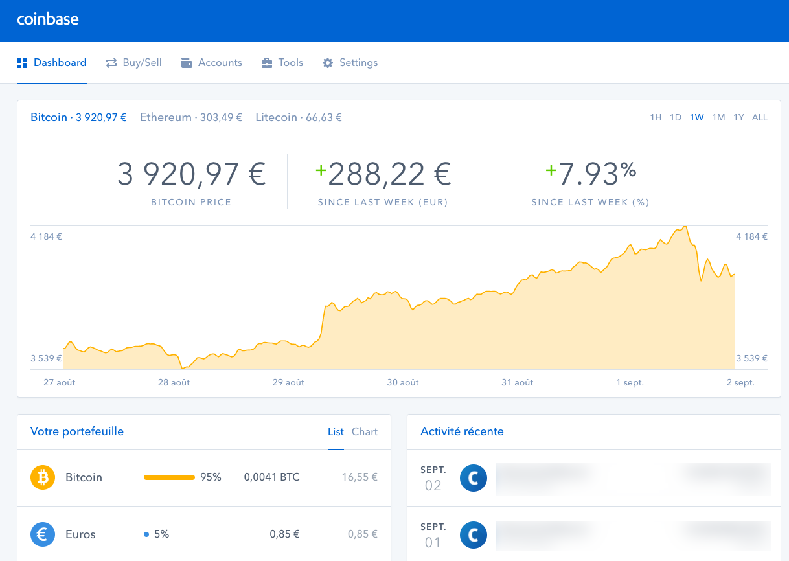The height and width of the screenshot is (561, 789).
Task: Click the Votre portefeuille heading
Action: 77,431
